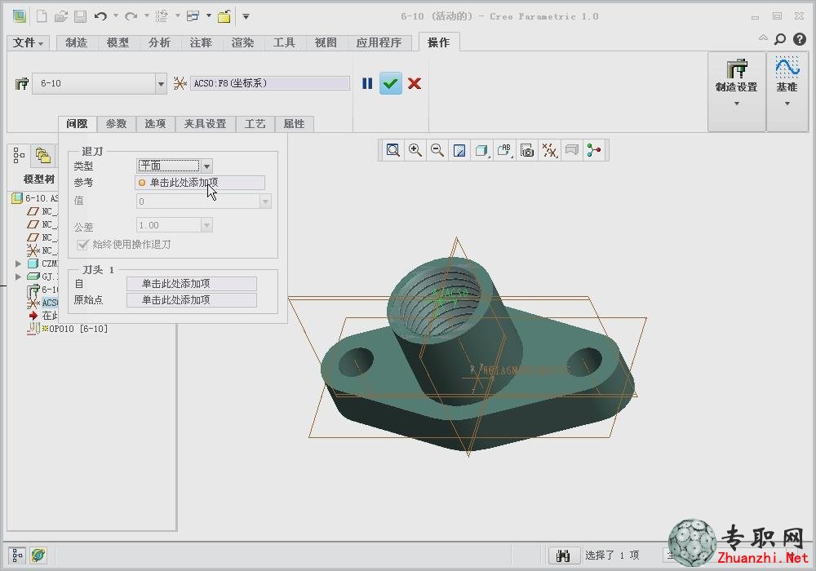Screen dimensions: 816x571
Task: Click the Windows switch icon
Action: (x=193, y=16)
